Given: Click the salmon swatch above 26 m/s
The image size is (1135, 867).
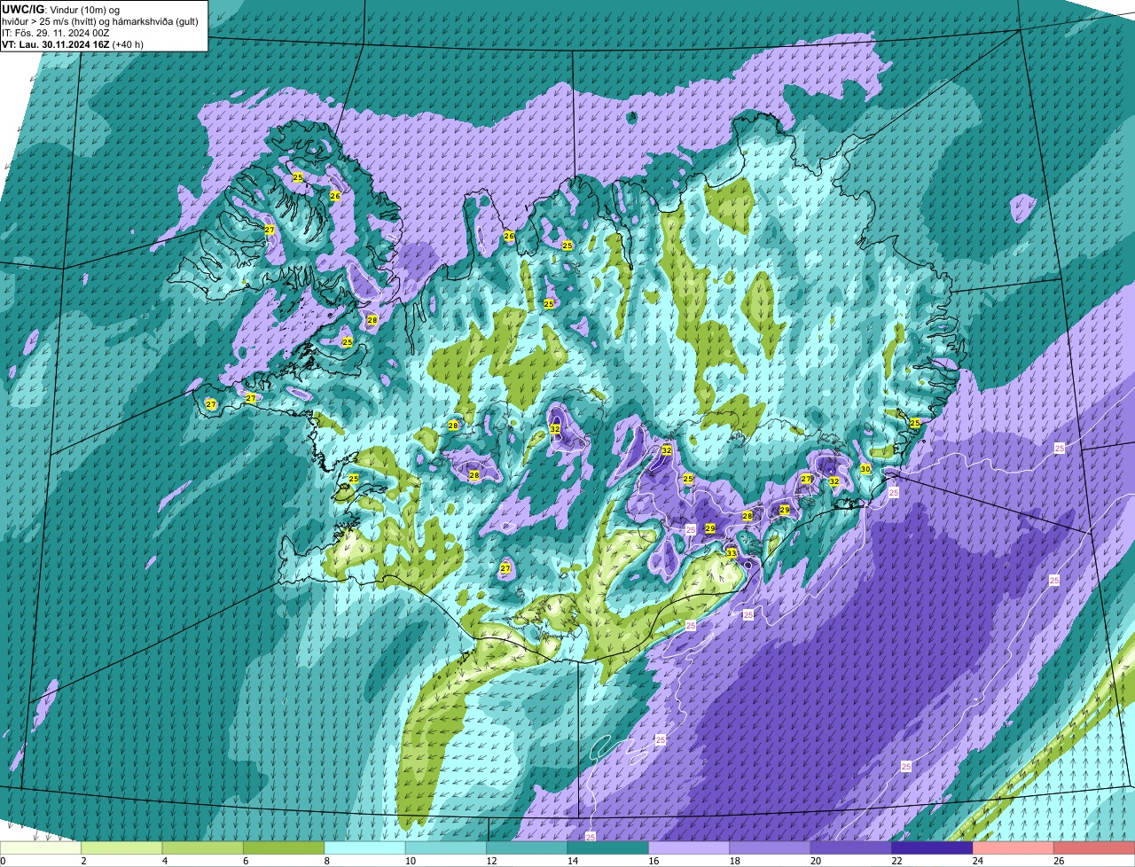Looking at the screenshot, I should (x=1094, y=848).
